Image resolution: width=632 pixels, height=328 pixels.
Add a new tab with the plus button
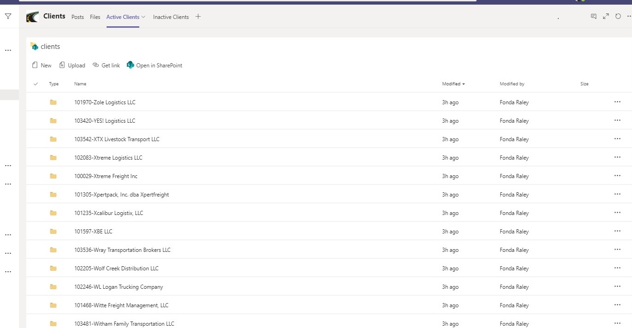point(198,16)
